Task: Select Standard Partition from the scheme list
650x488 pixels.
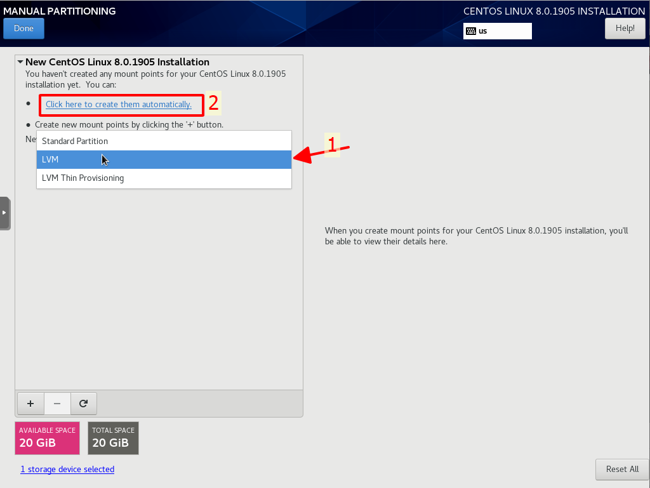Action: click(x=164, y=141)
